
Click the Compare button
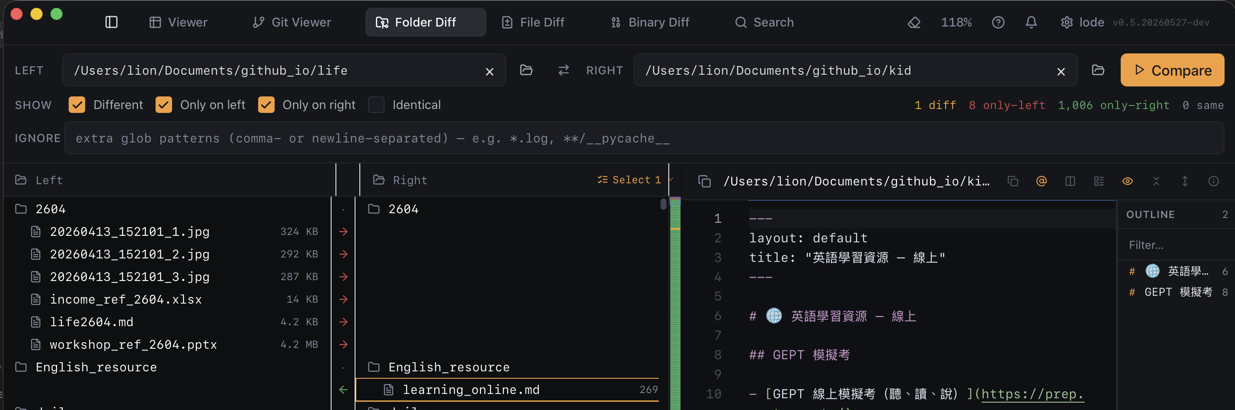click(x=1172, y=70)
